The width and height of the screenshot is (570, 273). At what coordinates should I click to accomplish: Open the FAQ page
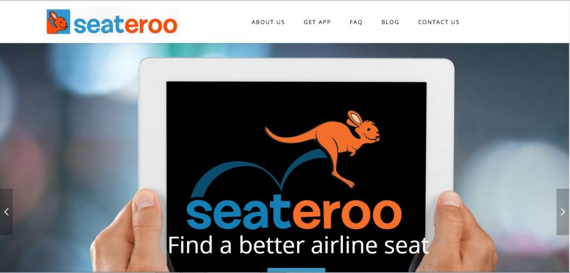(356, 22)
